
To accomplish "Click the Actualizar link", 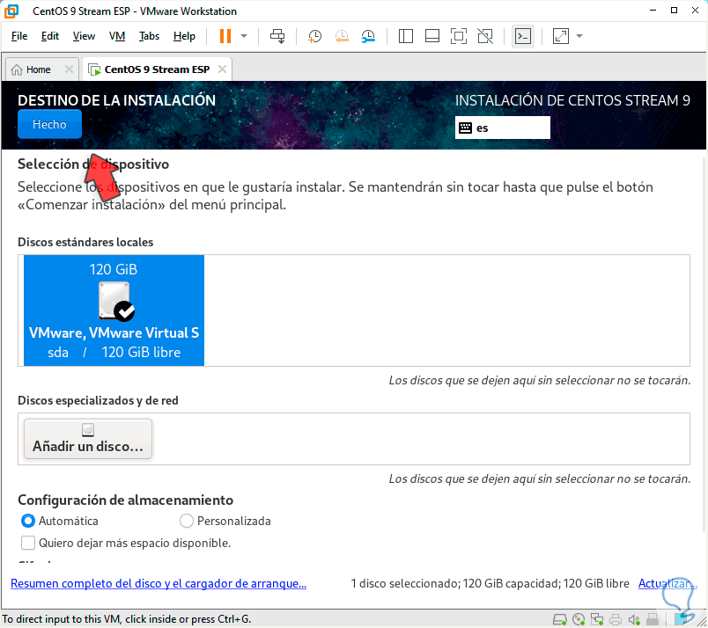I will coord(667,583).
